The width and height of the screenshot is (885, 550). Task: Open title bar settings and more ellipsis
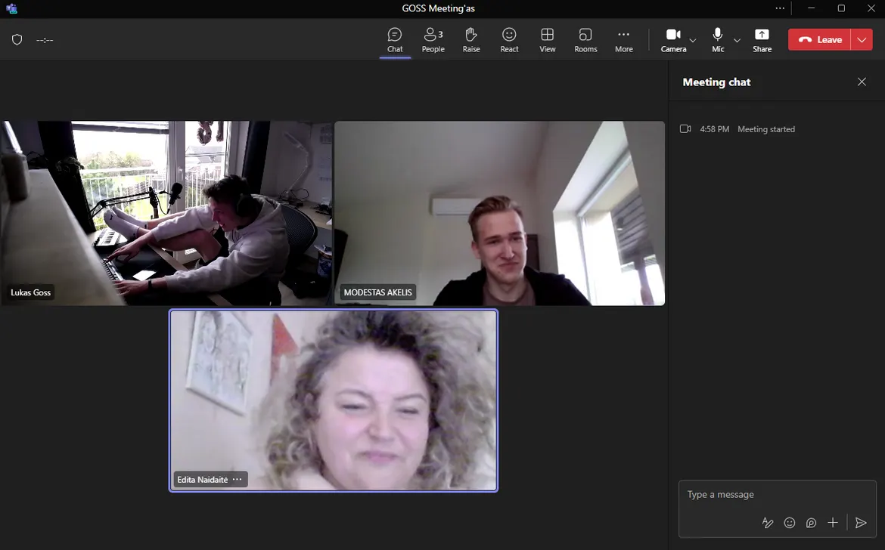click(x=779, y=8)
